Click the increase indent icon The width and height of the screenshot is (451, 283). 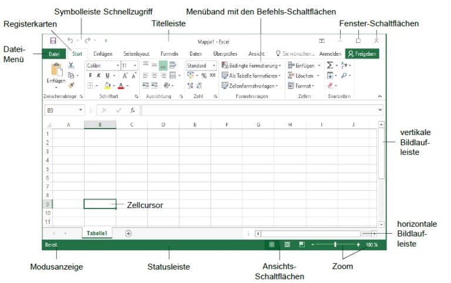pos(154,85)
